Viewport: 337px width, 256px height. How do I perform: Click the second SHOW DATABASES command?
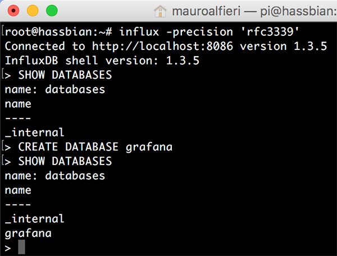pos(65,162)
